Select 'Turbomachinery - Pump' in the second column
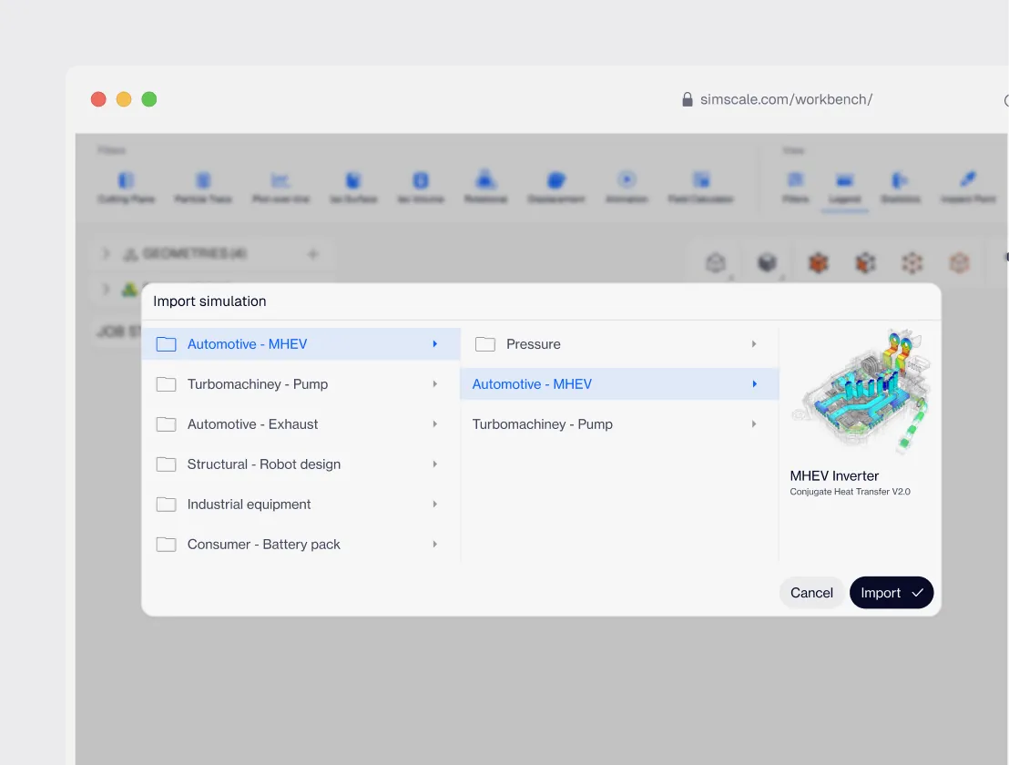 point(619,424)
